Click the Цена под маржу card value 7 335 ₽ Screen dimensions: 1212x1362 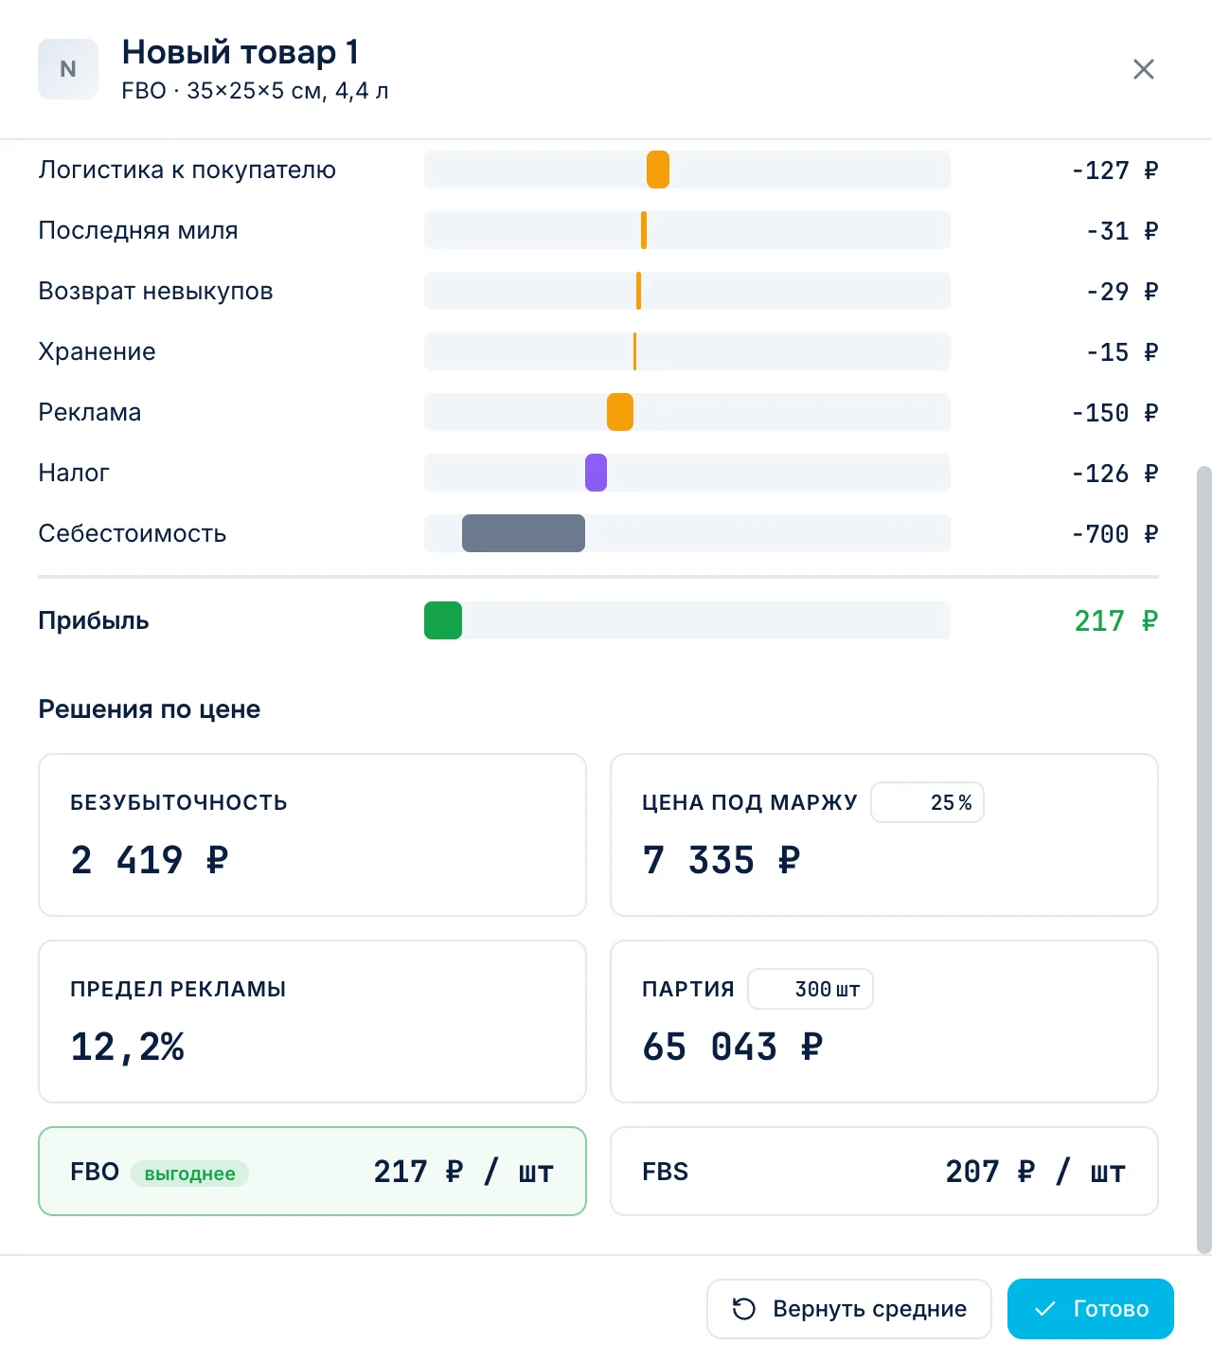point(722,860)
